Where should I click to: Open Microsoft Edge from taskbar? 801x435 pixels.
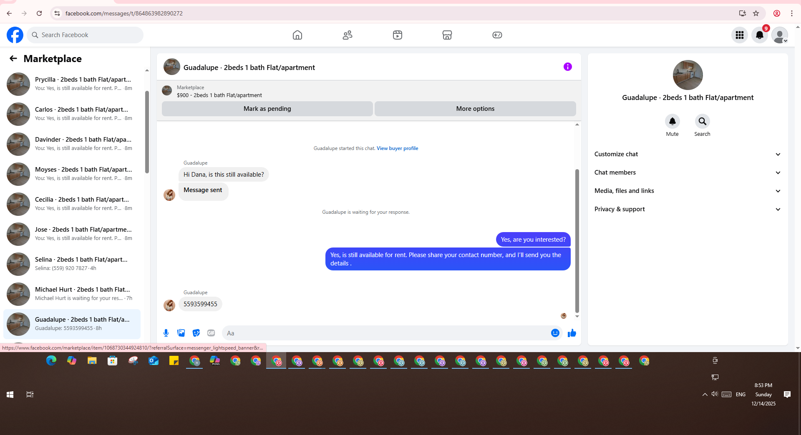pyautogui.click(x=51, y=361)
